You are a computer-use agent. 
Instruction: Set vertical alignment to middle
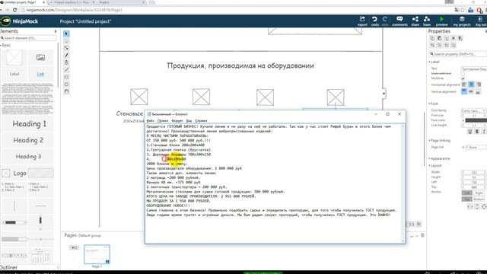[471, 91]
